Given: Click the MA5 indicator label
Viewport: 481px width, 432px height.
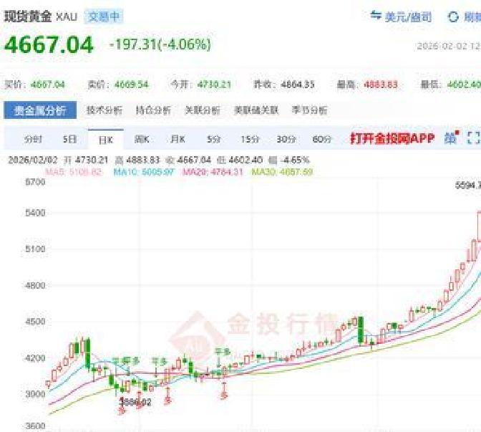Looking at the screenshot, I should (x=74, y=172).
